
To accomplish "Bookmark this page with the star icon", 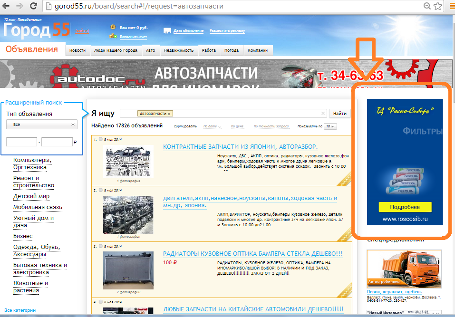I will 437,6.
